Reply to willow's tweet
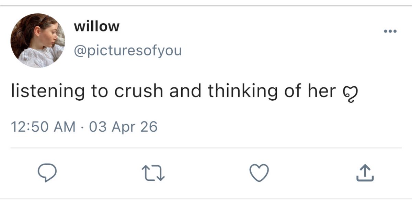412x205 pixels. pyautogui.click(x=47, y=174)
